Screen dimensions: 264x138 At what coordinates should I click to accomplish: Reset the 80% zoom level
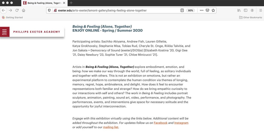pos(191,11)
